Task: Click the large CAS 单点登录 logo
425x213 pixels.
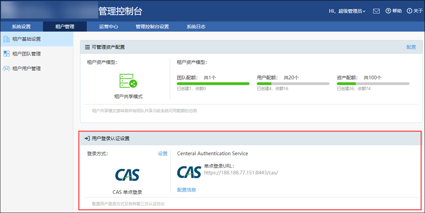Action: point(128,175)
